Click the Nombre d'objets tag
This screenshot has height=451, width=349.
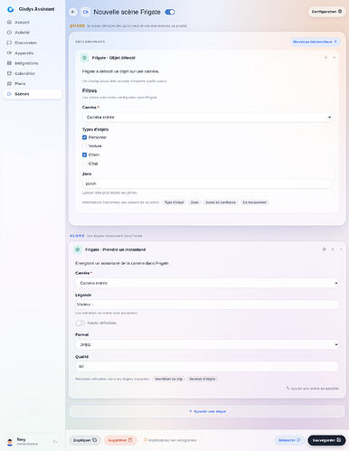203,379
